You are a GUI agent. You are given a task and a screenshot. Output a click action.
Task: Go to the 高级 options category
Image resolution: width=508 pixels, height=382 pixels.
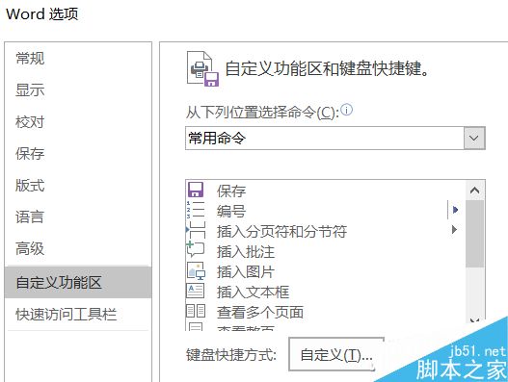pyautogui.click(x=30, y=249)
